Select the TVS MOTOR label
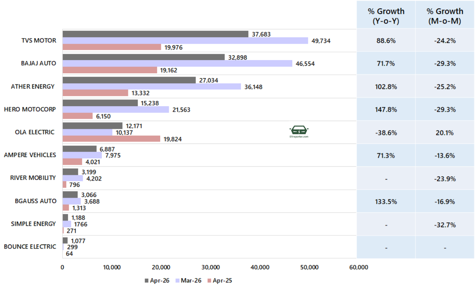This screenshot has width=476, height=290. coord(39,40)
